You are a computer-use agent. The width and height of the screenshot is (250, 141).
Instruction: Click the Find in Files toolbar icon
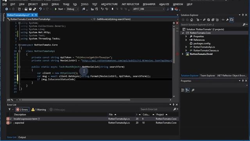click(x=84, y=9)
